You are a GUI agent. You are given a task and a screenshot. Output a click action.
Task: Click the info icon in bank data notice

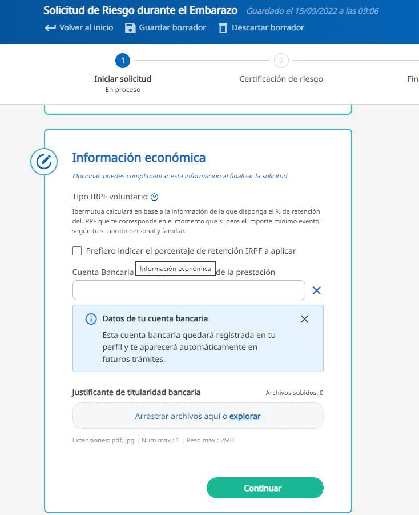click(91, 319)
